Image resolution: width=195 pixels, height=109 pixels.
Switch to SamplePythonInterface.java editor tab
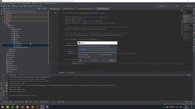pyautogui.click(x=86, y=9)
